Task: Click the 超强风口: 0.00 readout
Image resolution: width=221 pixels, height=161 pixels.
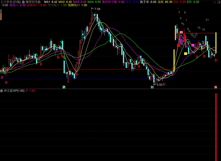Action: [x=36, y=5]
